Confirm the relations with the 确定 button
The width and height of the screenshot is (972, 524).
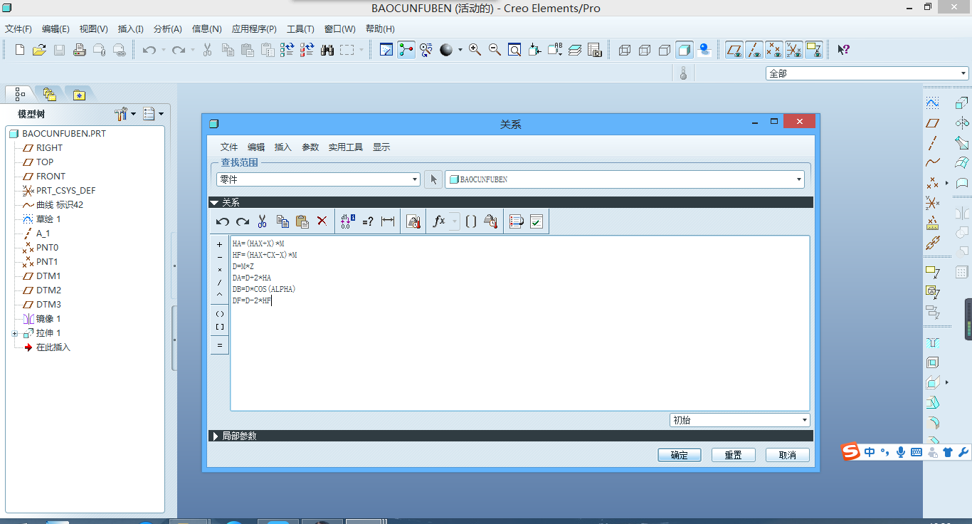tap(680, 455)
